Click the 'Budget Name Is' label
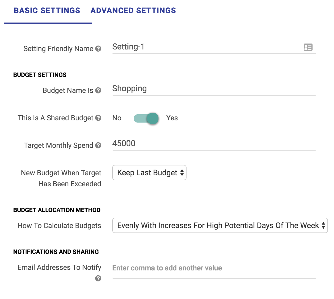Screen dimensions: 334x299 click(68, 90)
